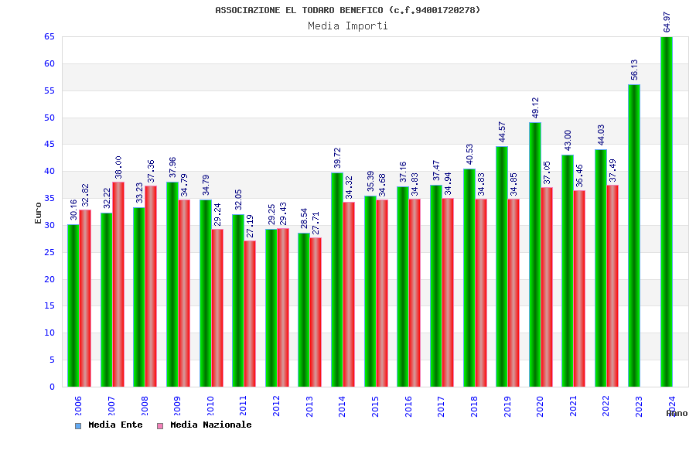696x464 pixels.
Task: Click the value label 29.43
Action: 283,213
